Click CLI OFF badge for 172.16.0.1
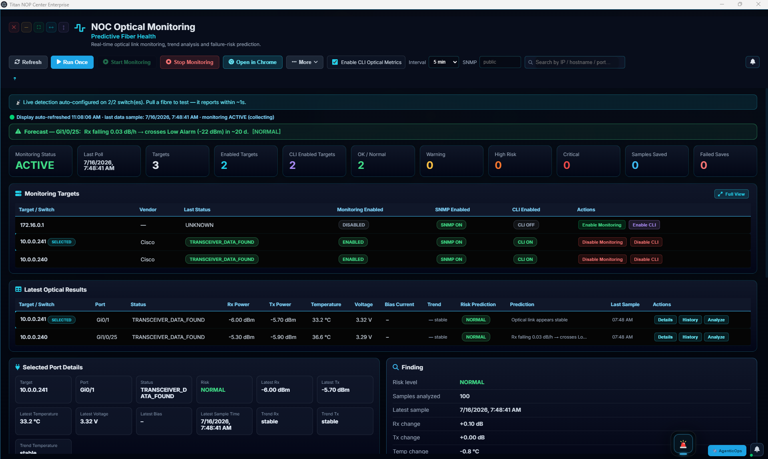 click(x=526, y=225)
